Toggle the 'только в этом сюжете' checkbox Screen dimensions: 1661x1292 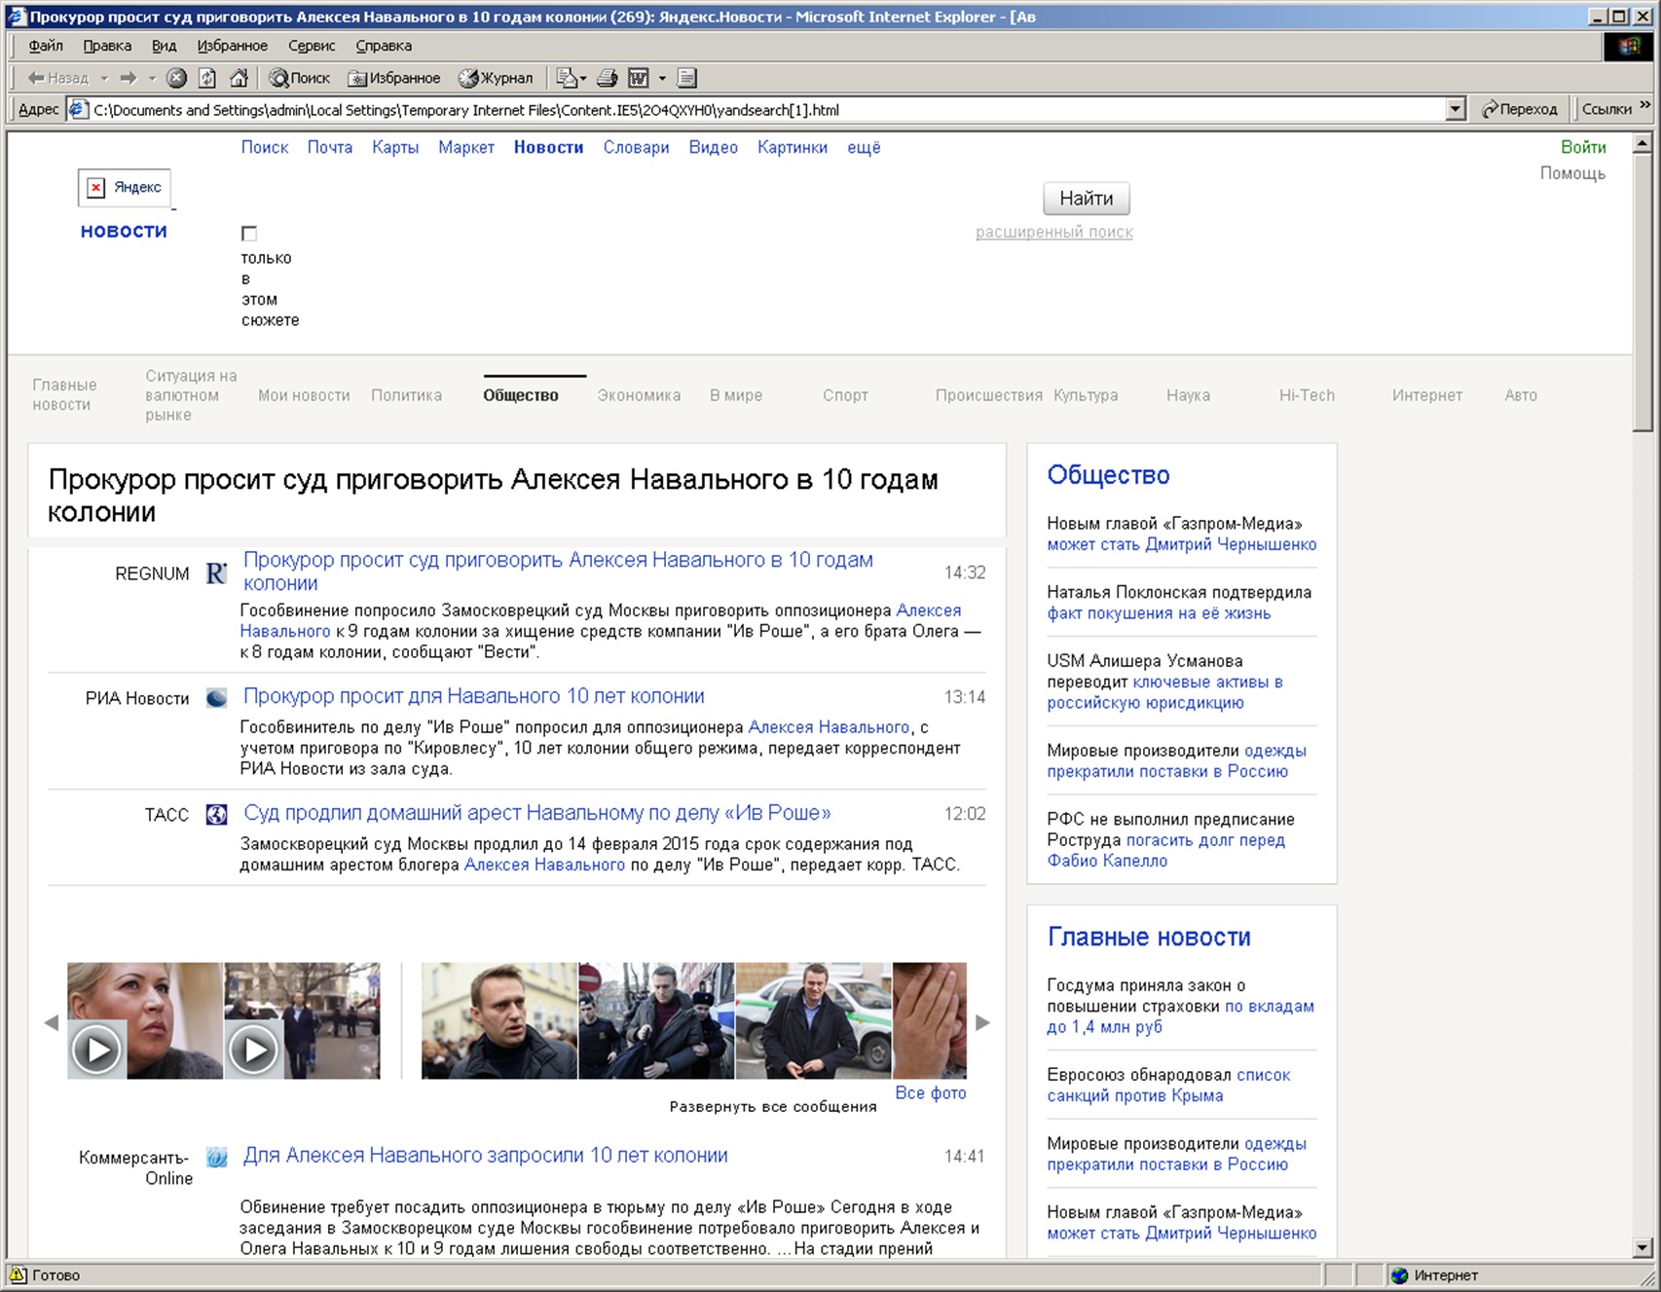(x=249, y=234)
